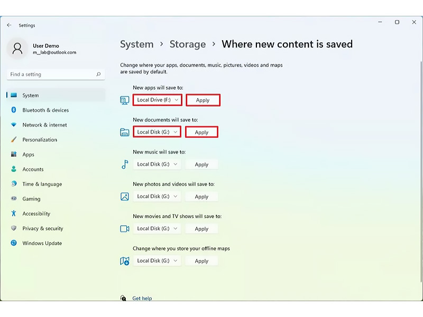
Task: Click the Privacy & security shield icon
Action: (x=14, y=228)
